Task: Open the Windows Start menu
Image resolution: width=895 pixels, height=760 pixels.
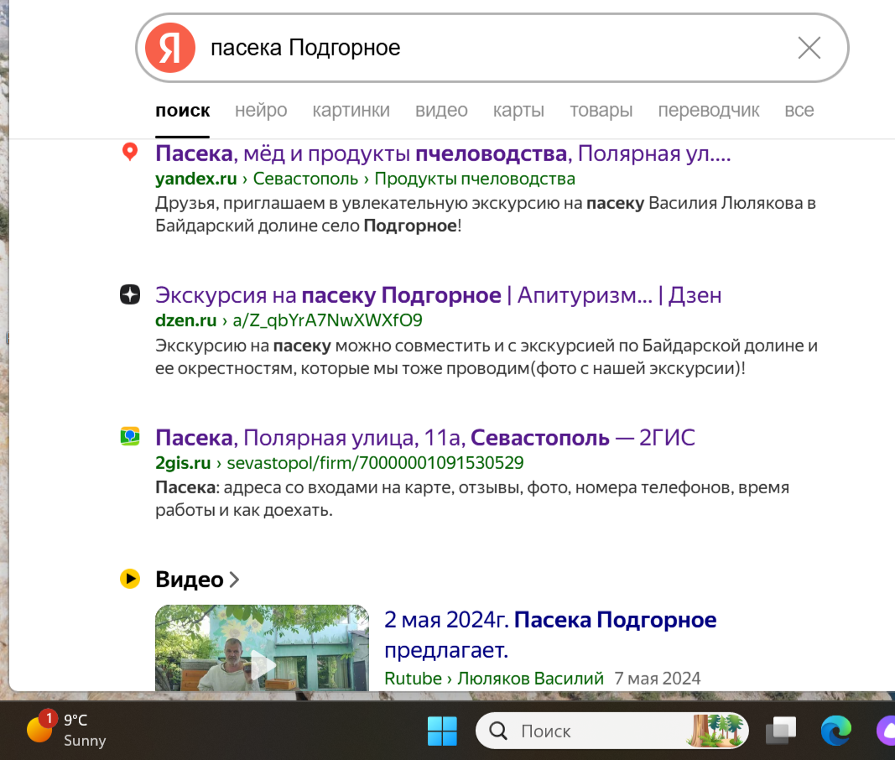Action: click(x=442, y=731)
